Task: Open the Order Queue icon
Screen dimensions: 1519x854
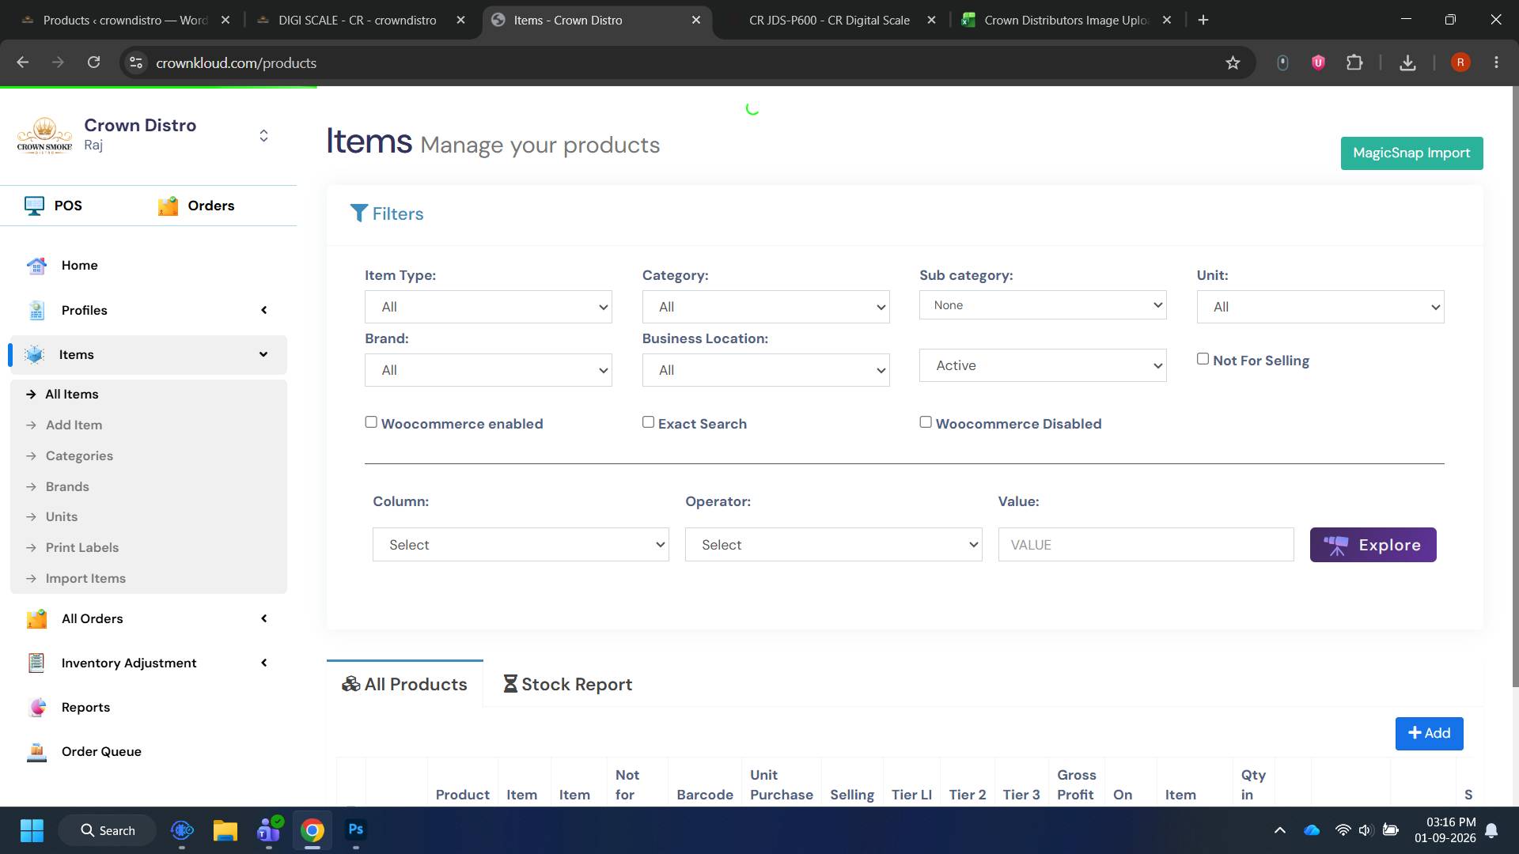Action: (x=36, y=752)
